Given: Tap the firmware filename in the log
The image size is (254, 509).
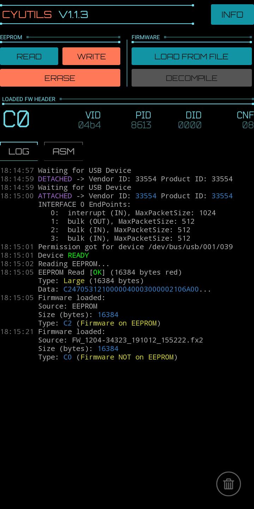Looking at the screenshot, I should pos(138,340).
